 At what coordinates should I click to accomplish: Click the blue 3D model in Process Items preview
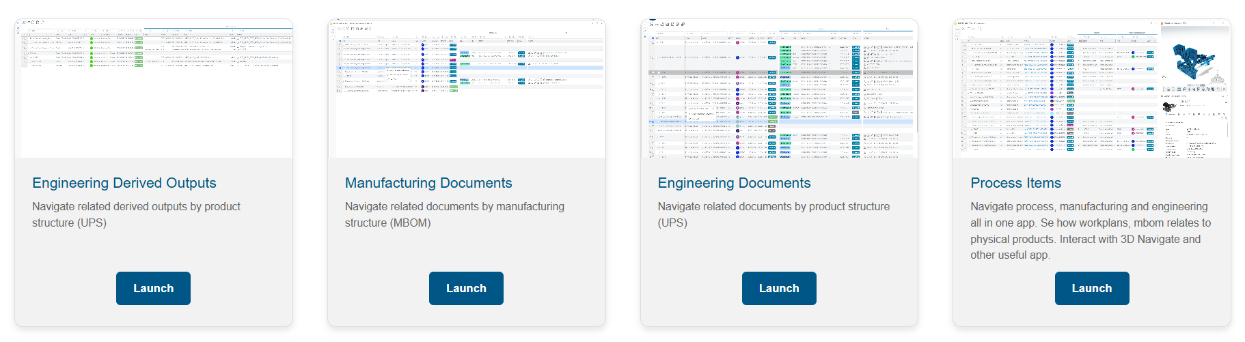(x=1192, y=61)
